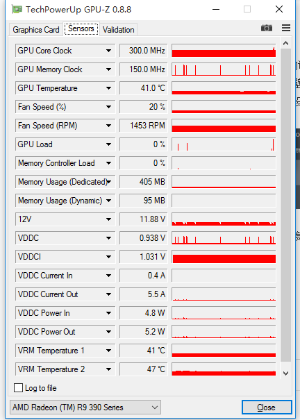Click the GPU-Z title bar app icon

click(17, 10)
